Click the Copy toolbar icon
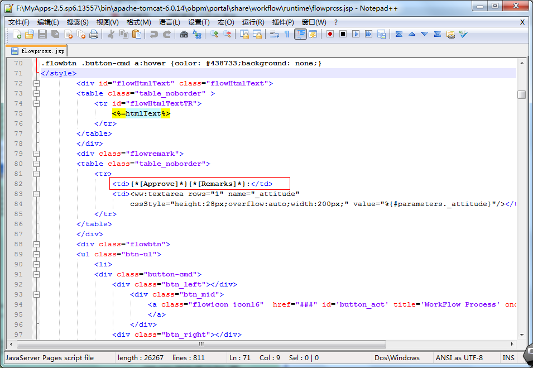The height and width of the screenshot is (368, 533). click(x=123, y=34)
